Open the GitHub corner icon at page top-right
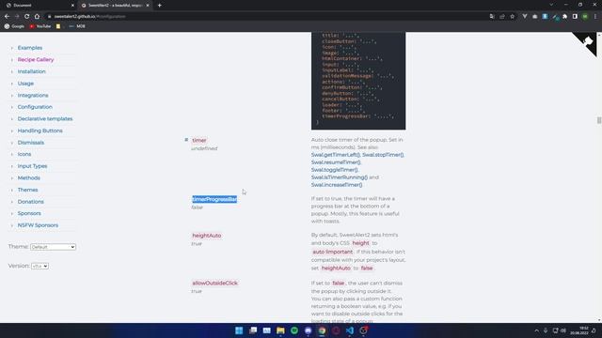Viewport: 602px width, 338px height. (587, 41)
